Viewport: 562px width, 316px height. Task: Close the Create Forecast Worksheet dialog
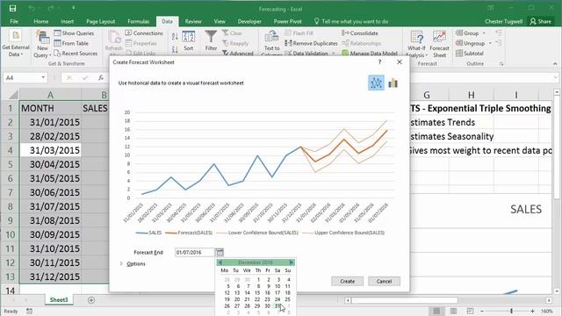[400, 62]
